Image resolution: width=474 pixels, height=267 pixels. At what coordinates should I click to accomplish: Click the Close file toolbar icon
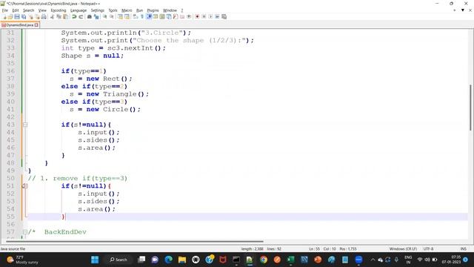[x=31, y=16]
